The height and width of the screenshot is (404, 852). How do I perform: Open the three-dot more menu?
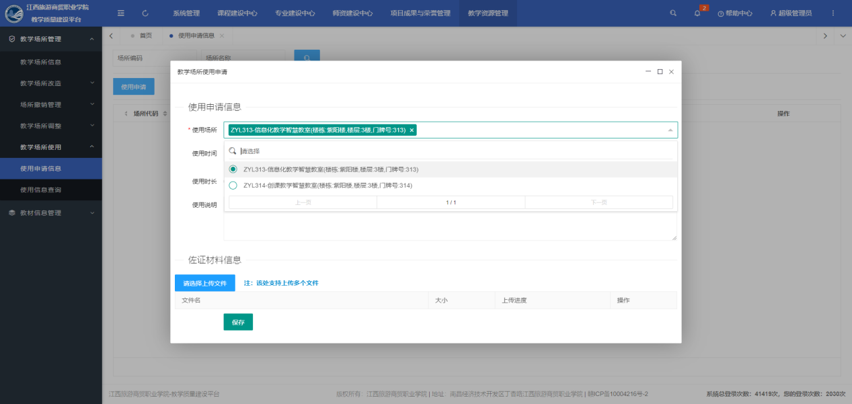(834, 13)
